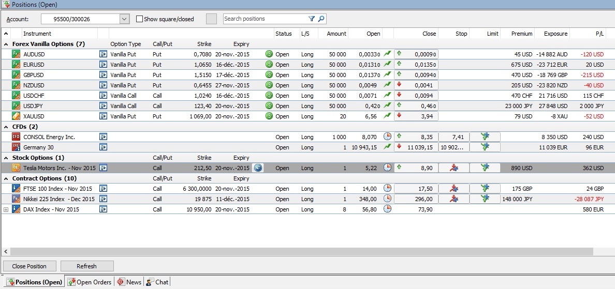Open the Chat tab
This screenshot has height=289, width=615.
point(157,282)
